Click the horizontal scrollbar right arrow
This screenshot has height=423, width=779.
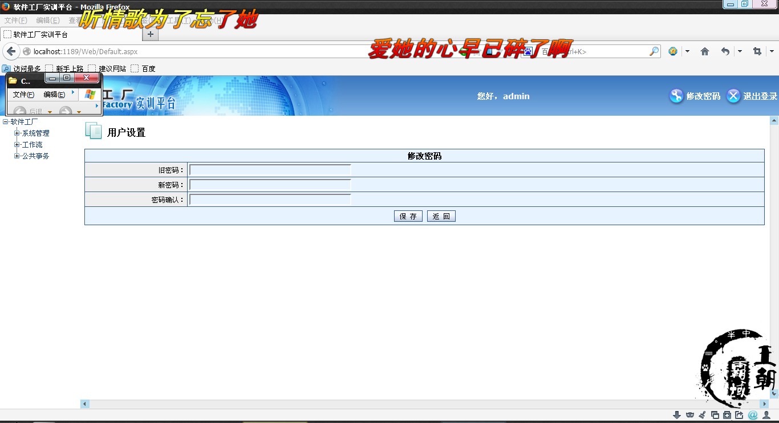coord(764,404)
